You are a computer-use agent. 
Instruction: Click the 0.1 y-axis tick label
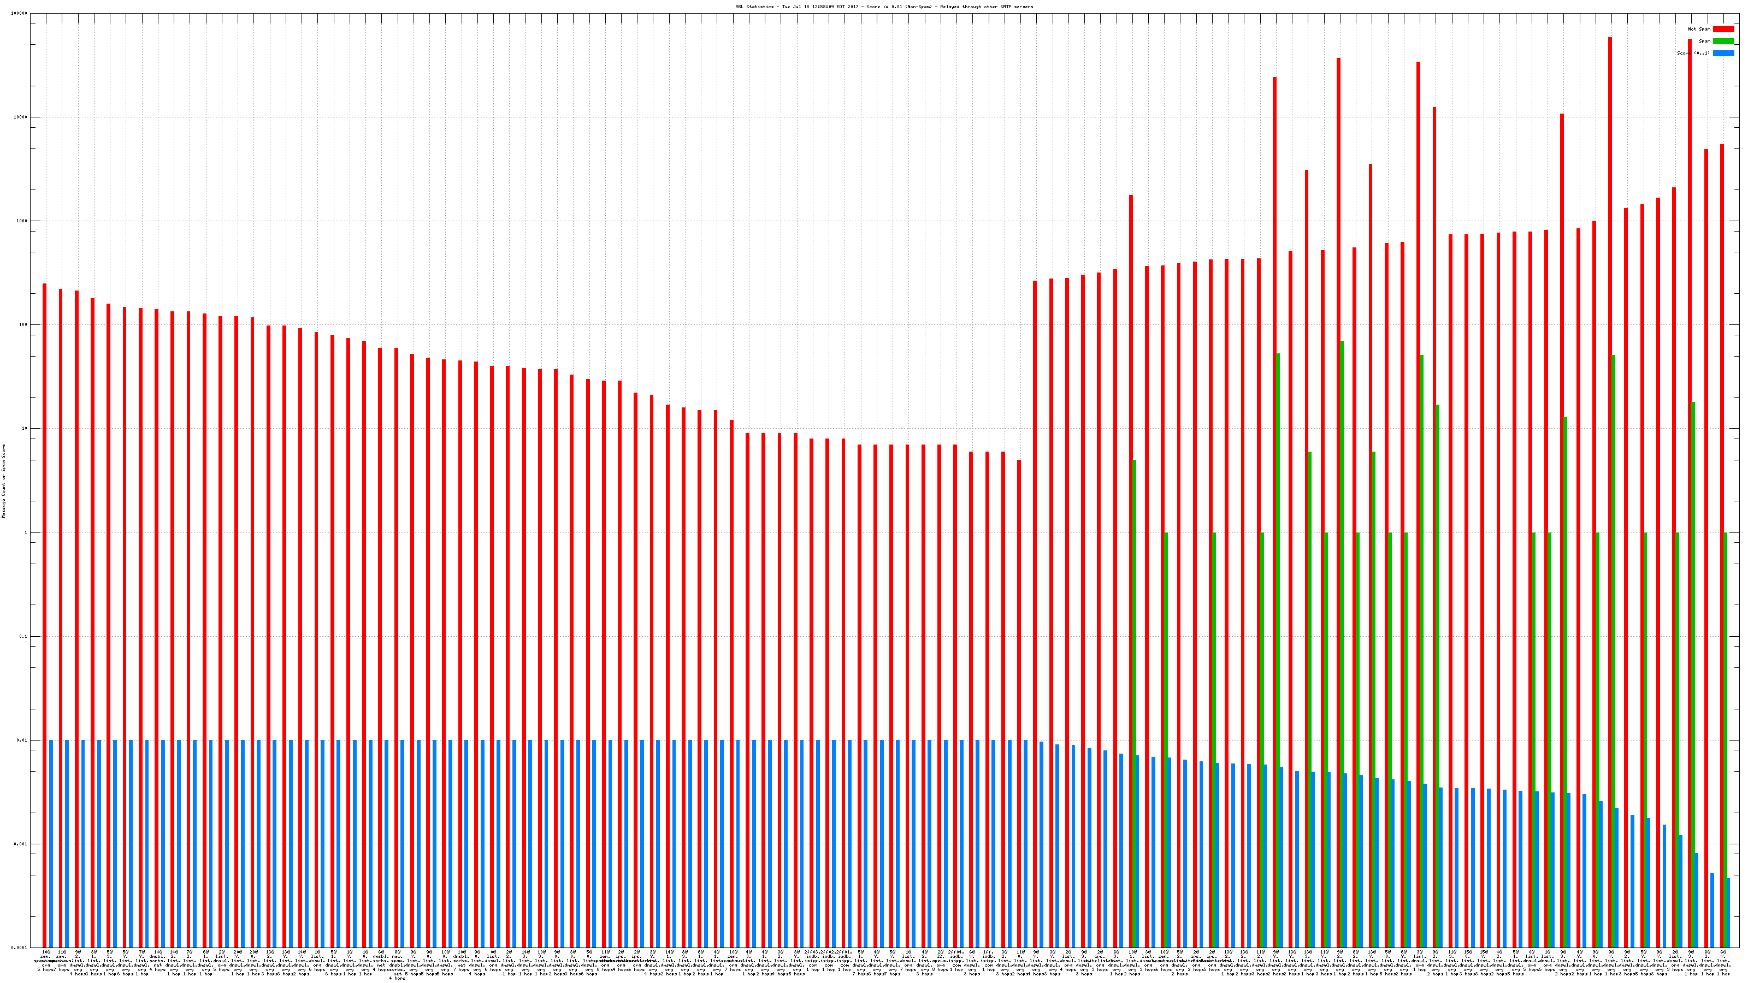click(x=23, y=636)
